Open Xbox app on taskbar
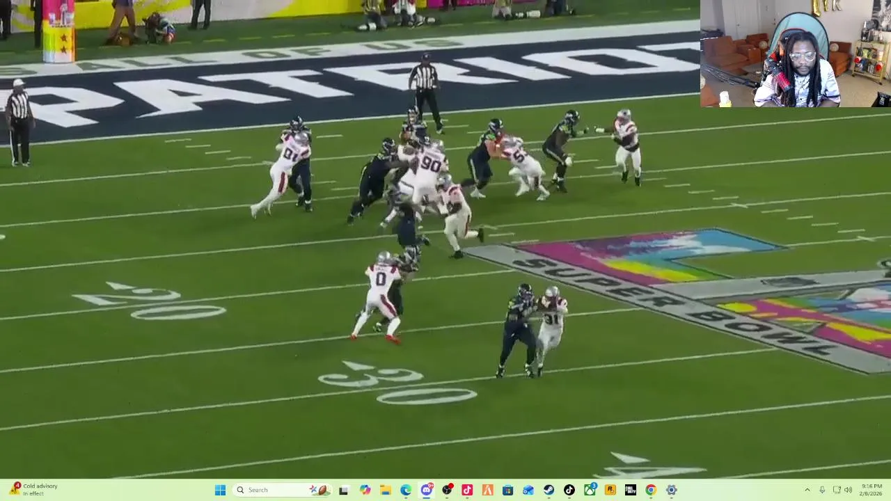Image resolution: width=891 pixels, height=501 pixels. [590, 490]
